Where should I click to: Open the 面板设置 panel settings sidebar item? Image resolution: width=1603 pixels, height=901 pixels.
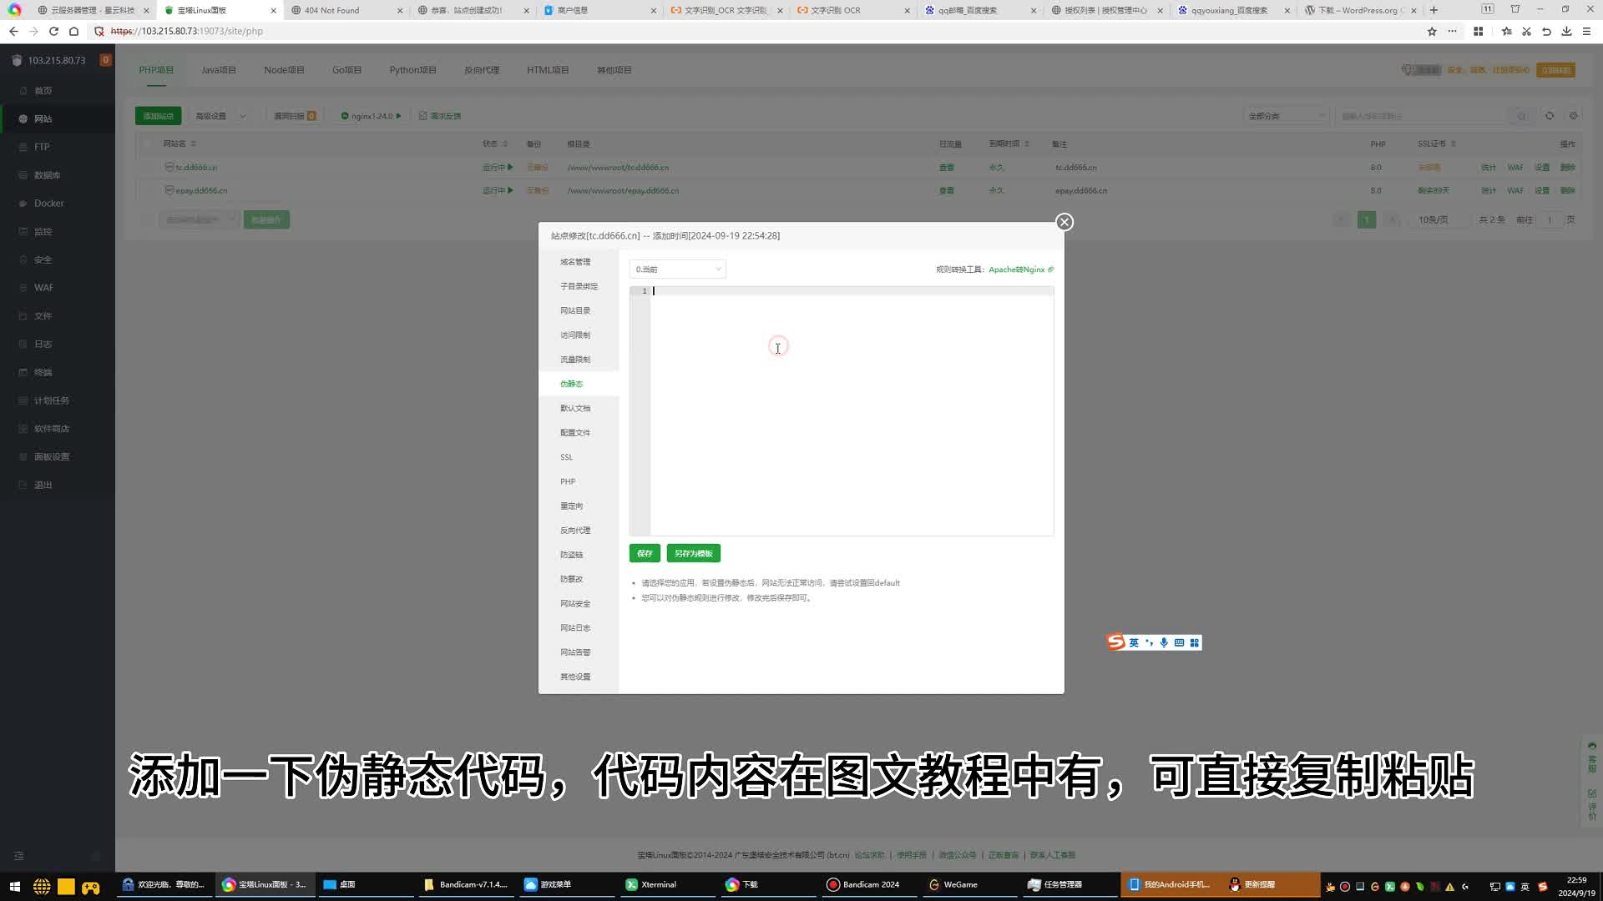tap(51, 457)
